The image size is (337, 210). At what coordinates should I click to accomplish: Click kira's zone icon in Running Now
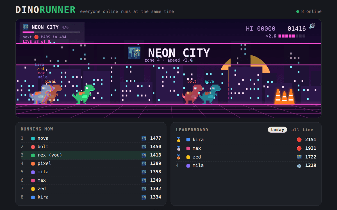coord(144,197)
